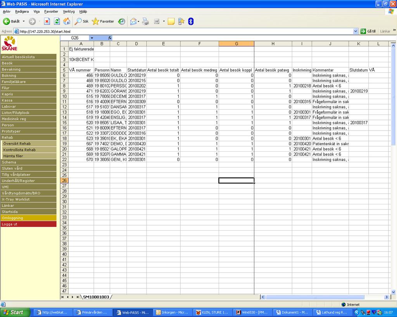Image resolution: width=397 pixels, height=317 pixels.
Task: Open the Verktyg menu
Action: click(x=69, y=12)
